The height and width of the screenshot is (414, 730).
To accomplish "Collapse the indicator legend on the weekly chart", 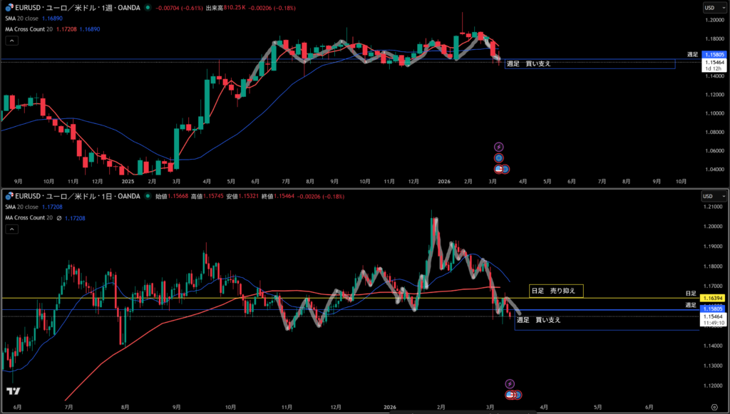I will coord(11,40).
